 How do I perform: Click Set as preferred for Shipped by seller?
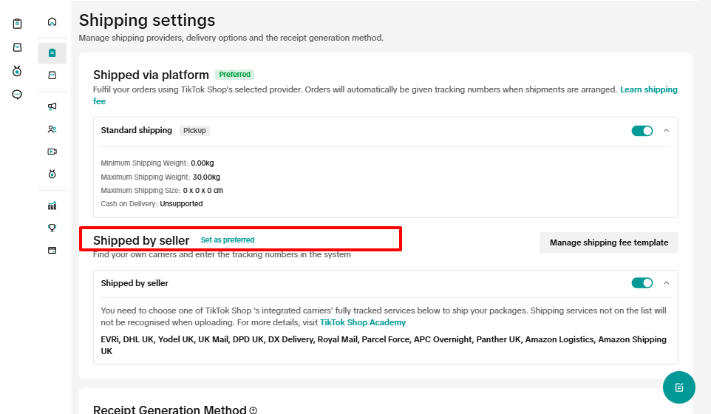click(228, 240)
